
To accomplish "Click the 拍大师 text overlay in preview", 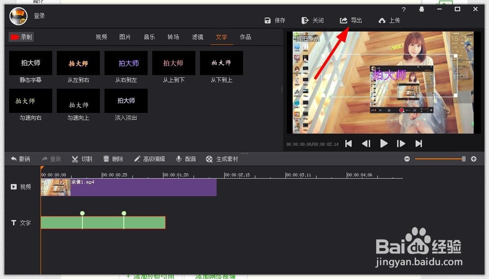I will 389,75.
